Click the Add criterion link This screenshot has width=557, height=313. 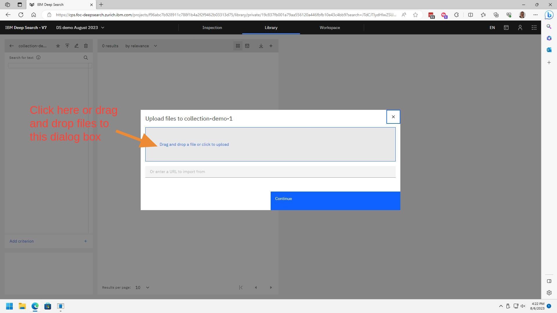tap(22, 241)
